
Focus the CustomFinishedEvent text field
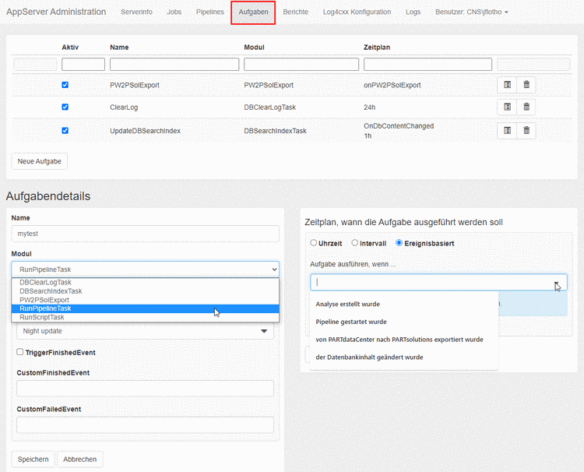click(x=145, y=389)
